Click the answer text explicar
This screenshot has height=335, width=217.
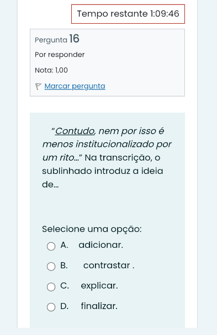pyautogui.click(x=99, y=286)
